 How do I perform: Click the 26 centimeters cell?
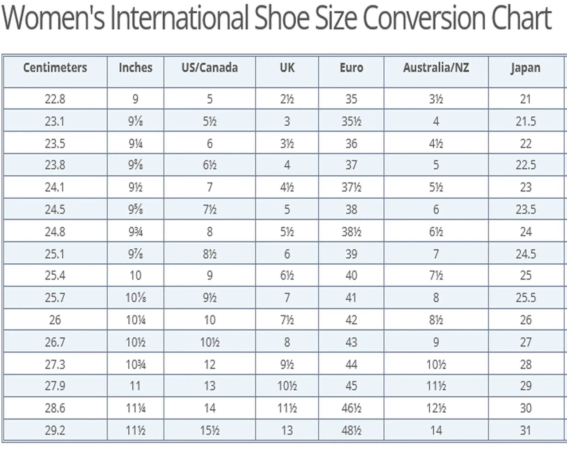tap(55, 320)
